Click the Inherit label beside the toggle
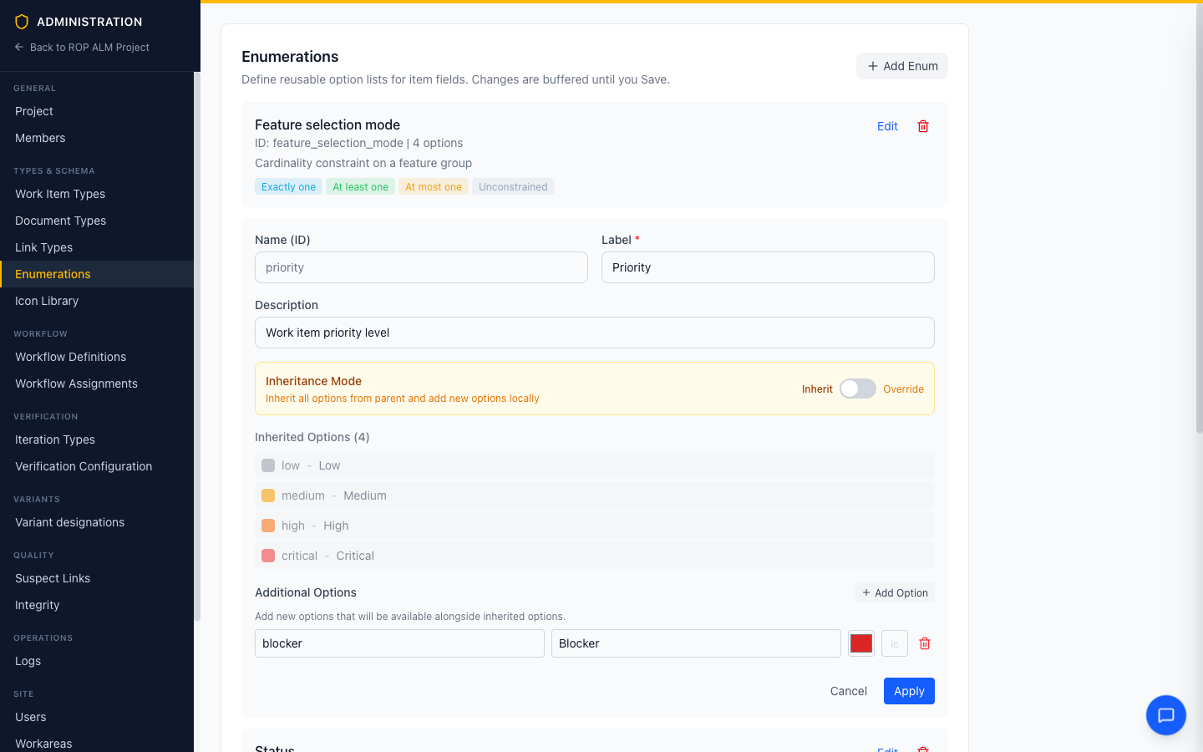1203x752 pixels. pyautogui.click(x=817, y=389)
